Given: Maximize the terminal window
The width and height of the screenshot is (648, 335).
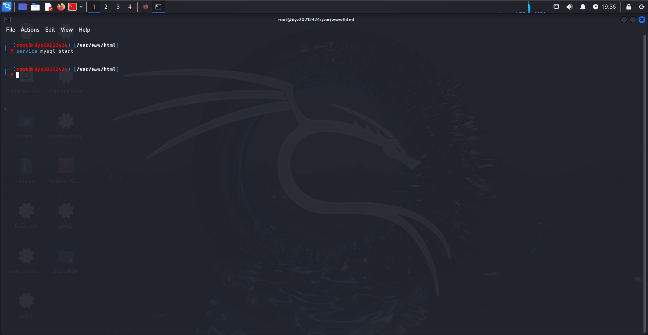Looking at the screenshot, I should (633, 20).
